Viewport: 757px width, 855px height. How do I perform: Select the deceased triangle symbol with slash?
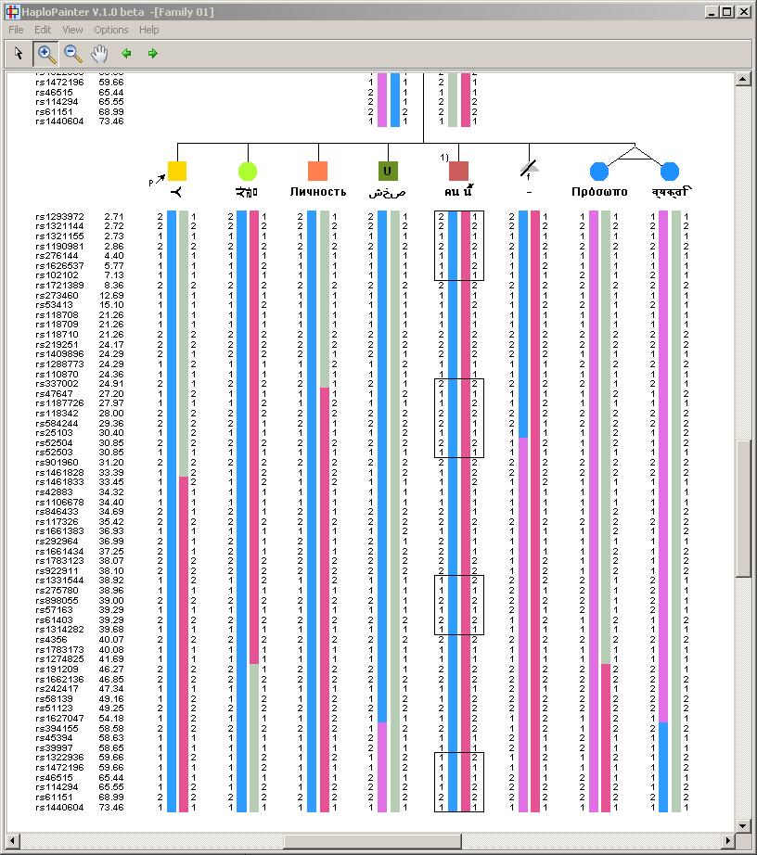529,169
